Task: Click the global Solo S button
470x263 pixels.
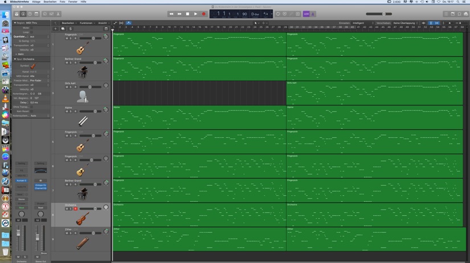Action: pyautogui.click(x=71, y=29)
